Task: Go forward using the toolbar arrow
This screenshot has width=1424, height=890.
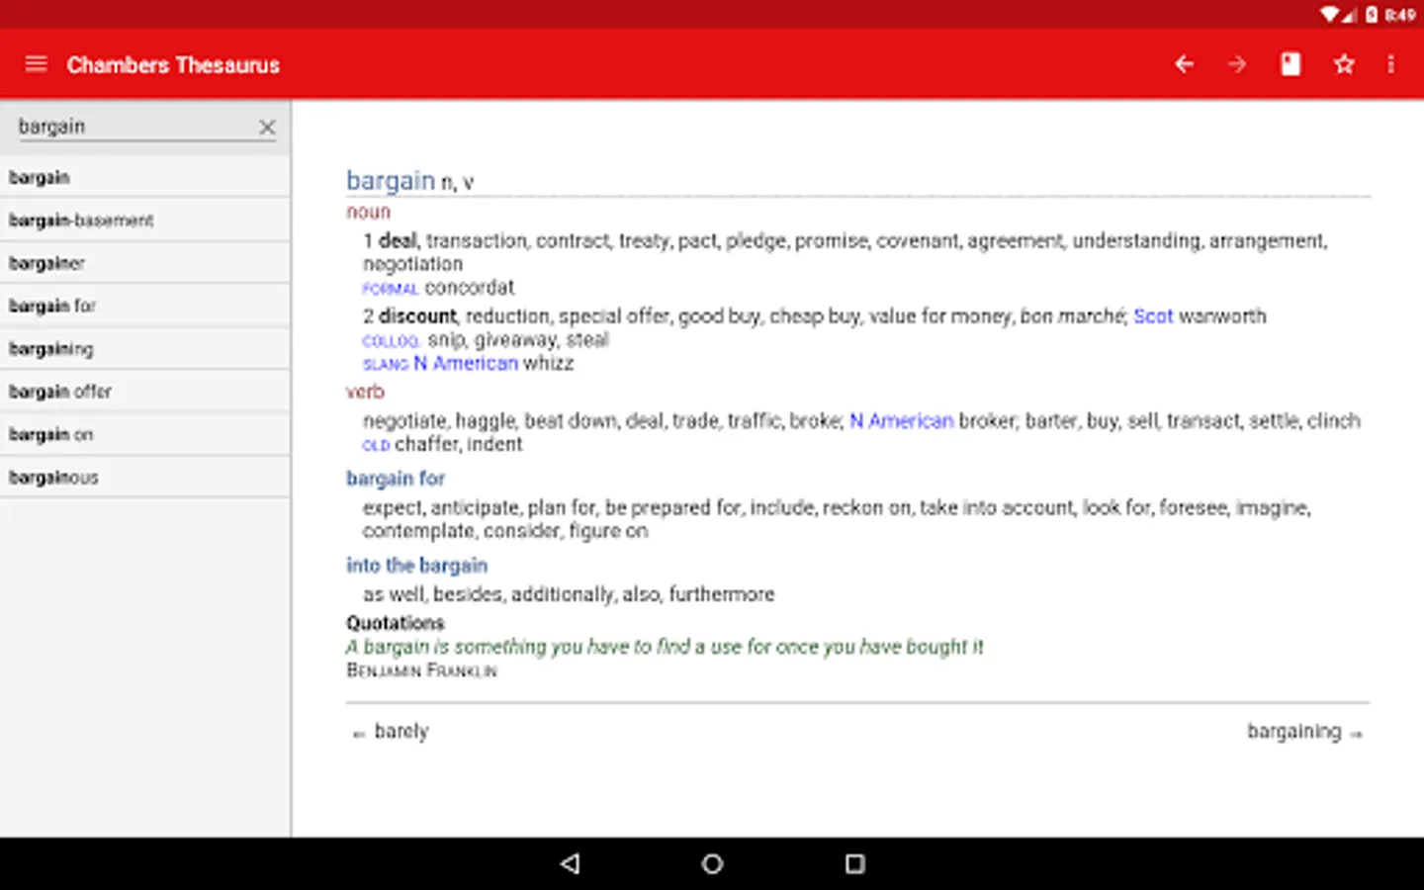Action: [1237, 64]
